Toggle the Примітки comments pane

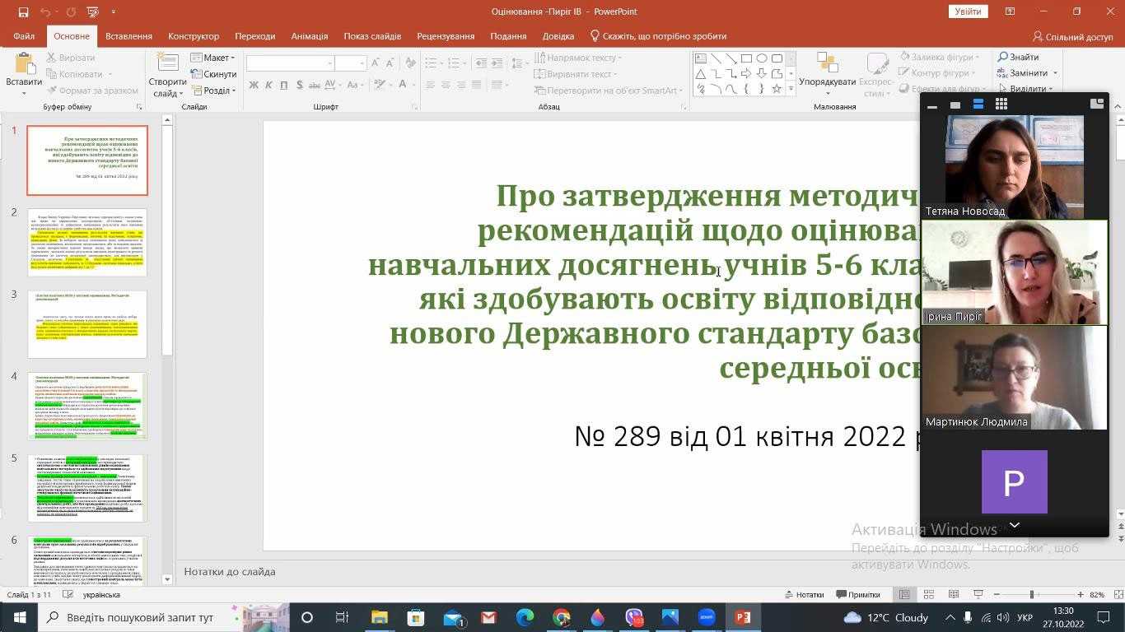point(858,594)
